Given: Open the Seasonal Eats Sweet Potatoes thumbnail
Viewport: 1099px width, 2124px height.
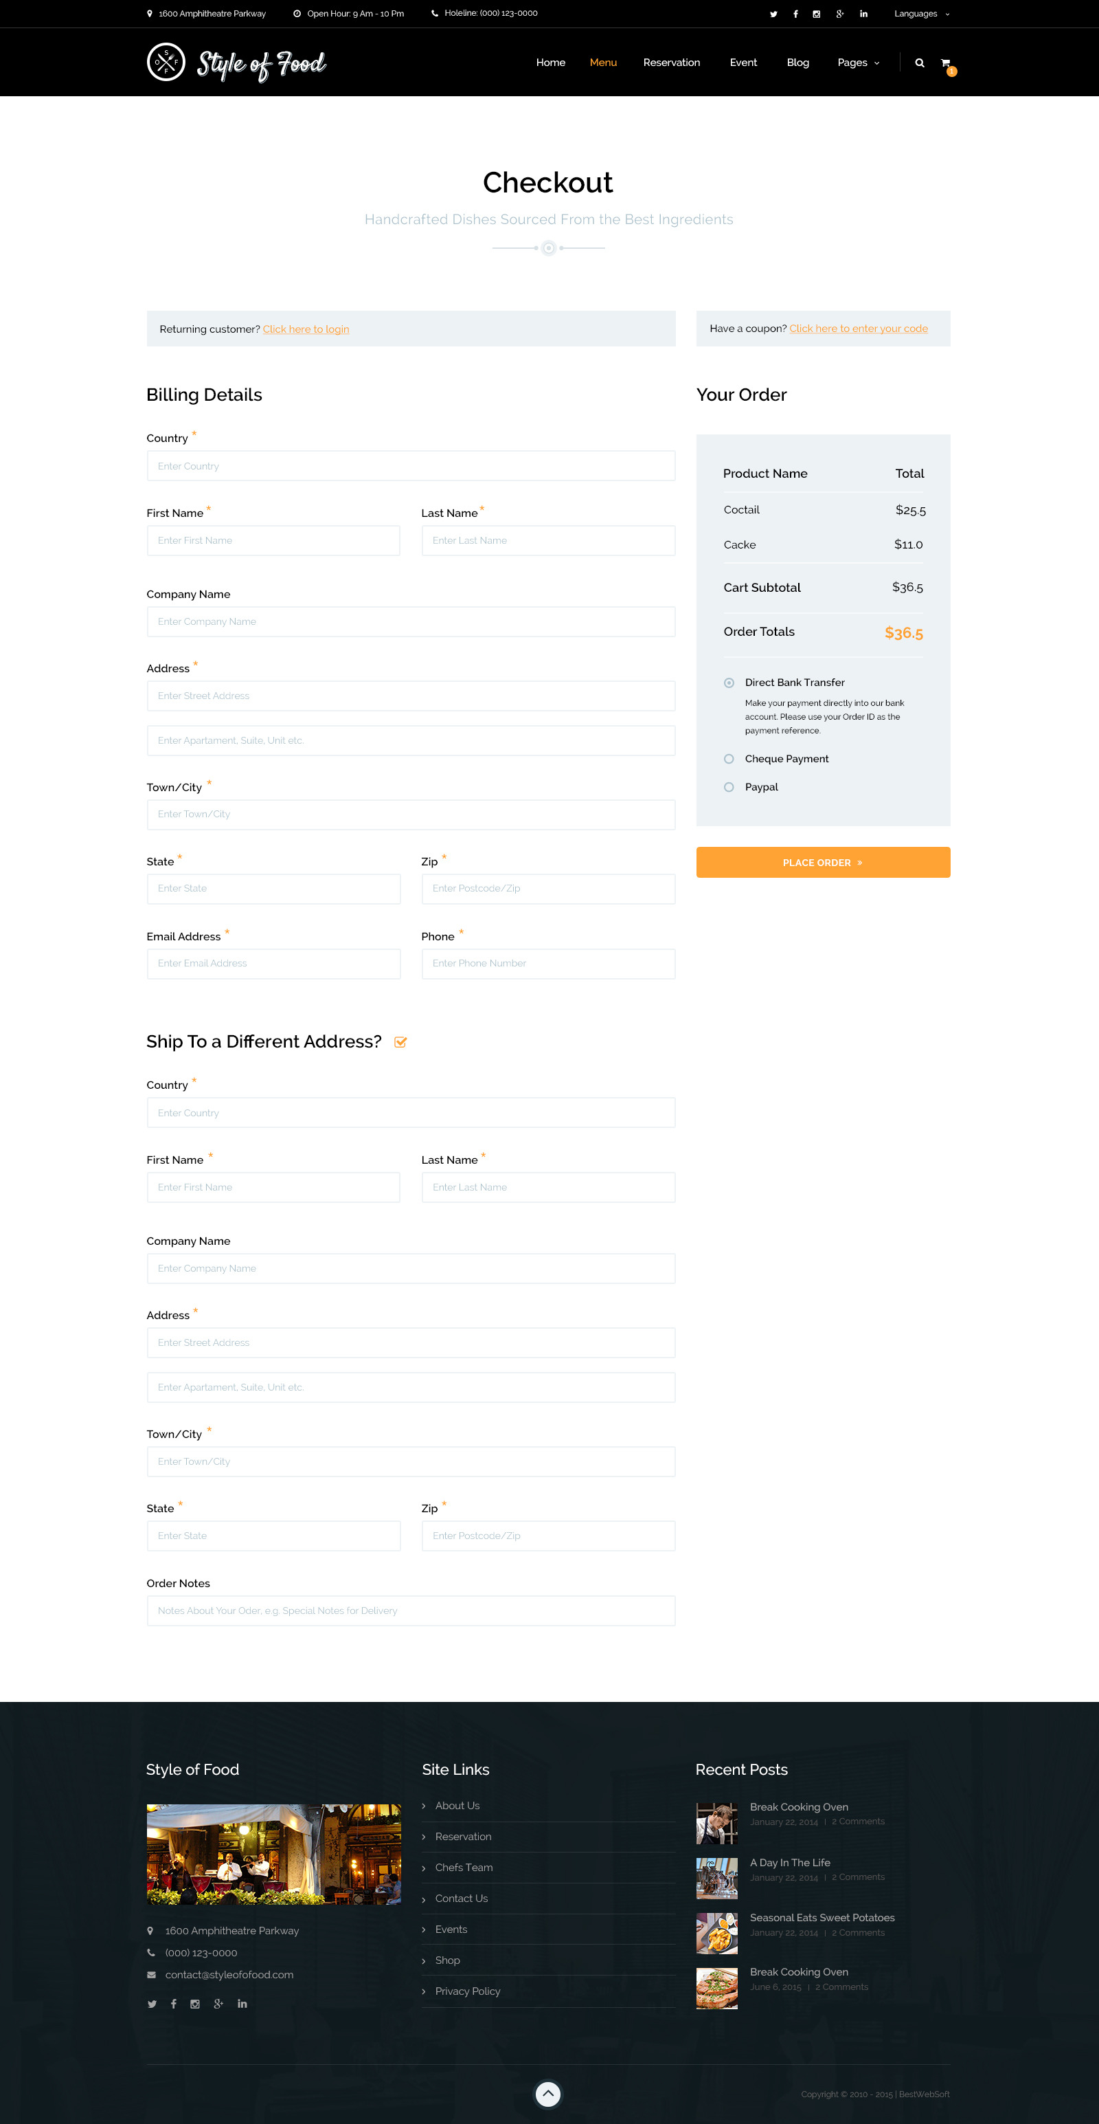Looking at the screenshot, I should (x=716, y=1933).
